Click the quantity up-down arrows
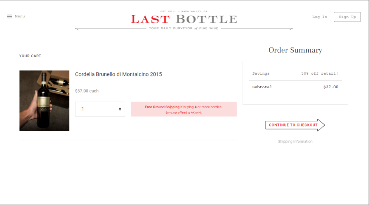Screen dimensions: 369x205 tap(120, 109)
